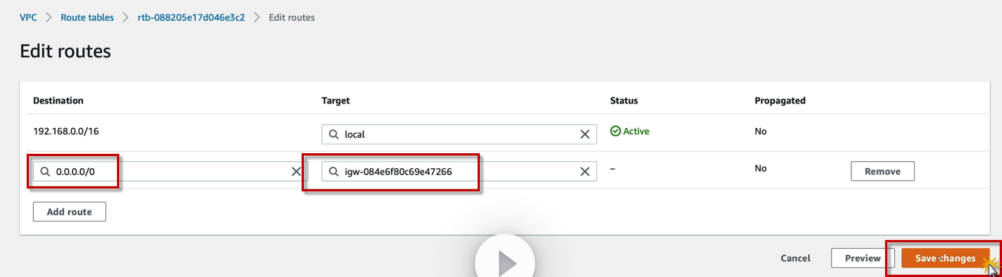The width and height of the screenshot is (1002, 277).
Task: Click the Save changes button
Action: tap(945, 258)
